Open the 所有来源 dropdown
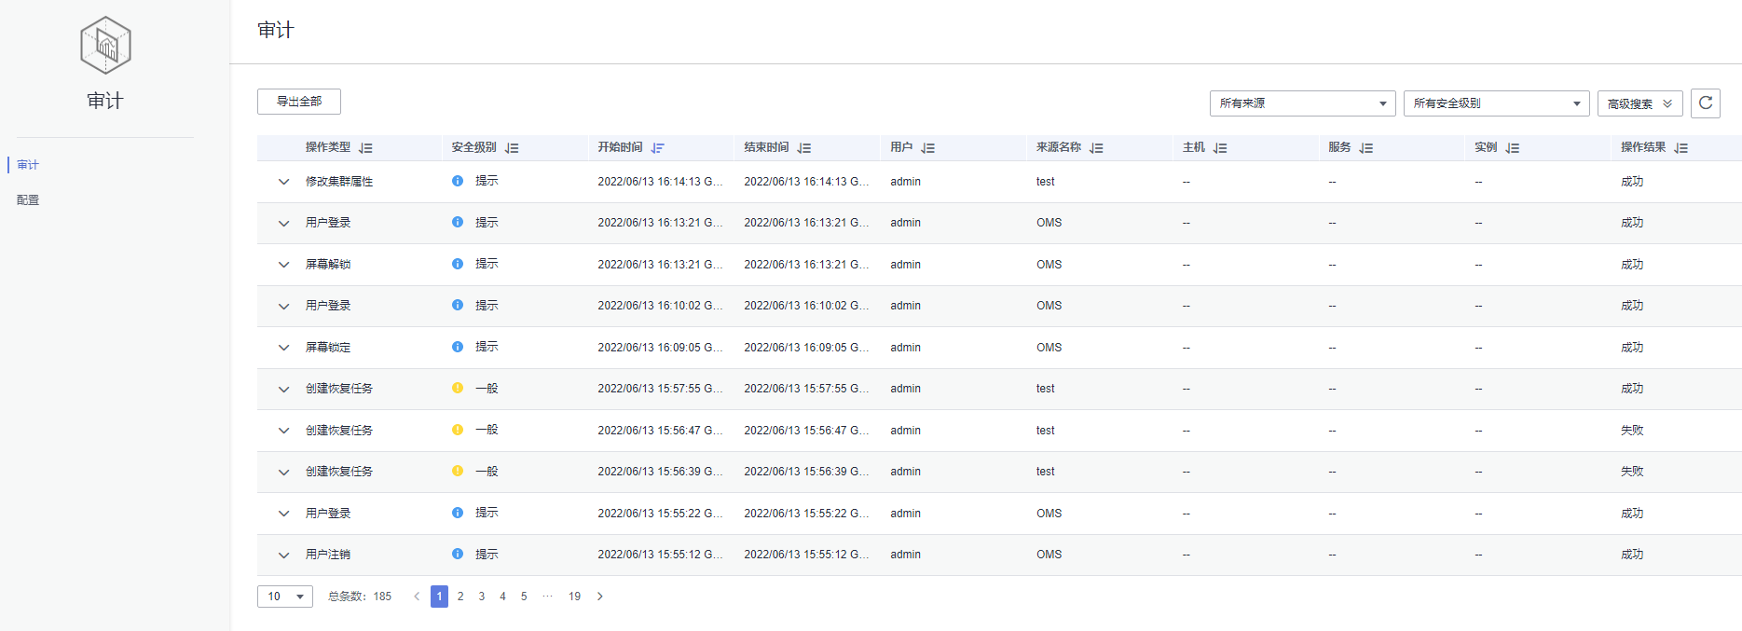The height and width of the screenshot is (631, 1742). point(1302,103)
